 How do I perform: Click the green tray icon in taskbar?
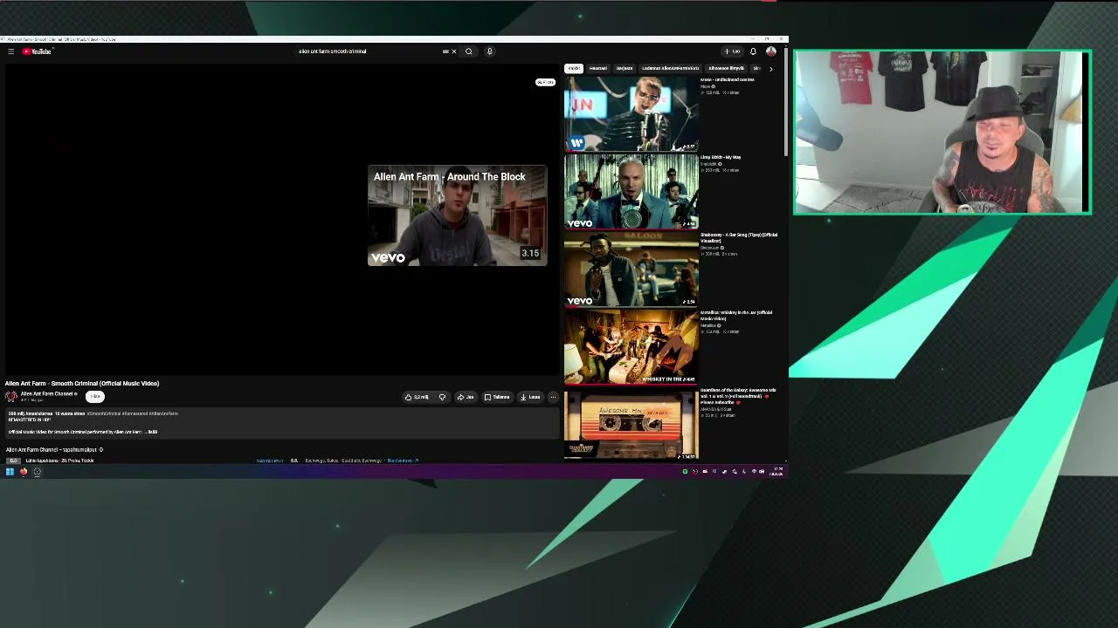point(685,472)
